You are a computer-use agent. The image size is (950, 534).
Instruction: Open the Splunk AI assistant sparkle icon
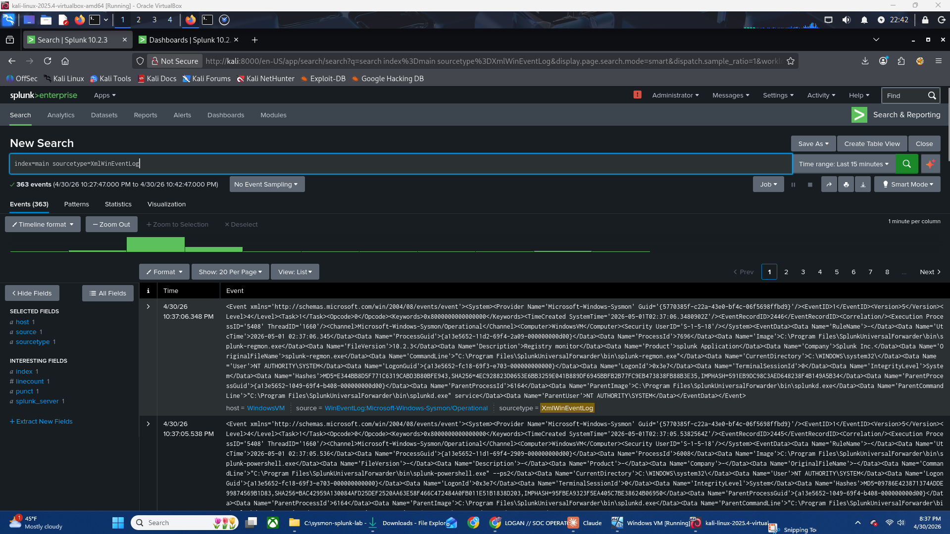point(930,164)
